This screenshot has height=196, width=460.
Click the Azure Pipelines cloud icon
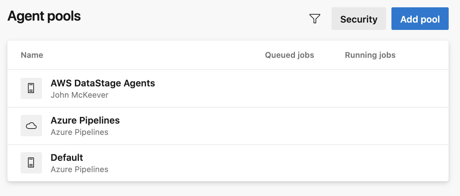[x=31, y=126]
